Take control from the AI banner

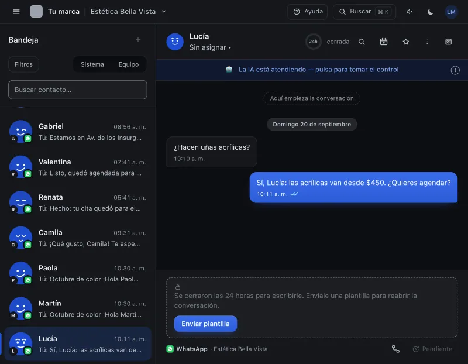coord(318,70)
